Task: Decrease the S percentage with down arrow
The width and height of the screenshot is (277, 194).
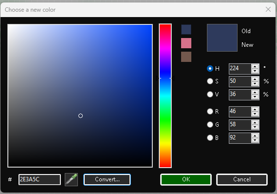Action: pyautogui.click(x=255, y=84)
